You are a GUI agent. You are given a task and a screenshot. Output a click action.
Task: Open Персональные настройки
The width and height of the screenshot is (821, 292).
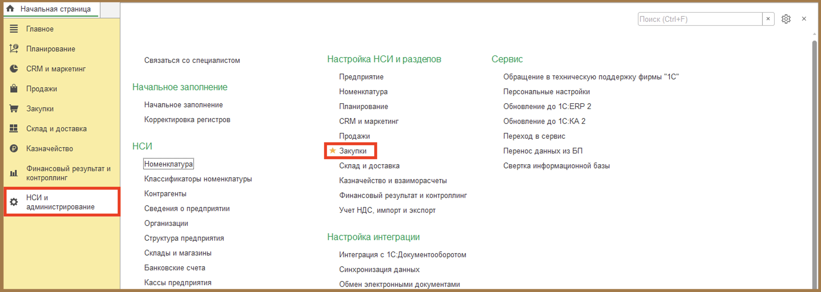point(546,92)
